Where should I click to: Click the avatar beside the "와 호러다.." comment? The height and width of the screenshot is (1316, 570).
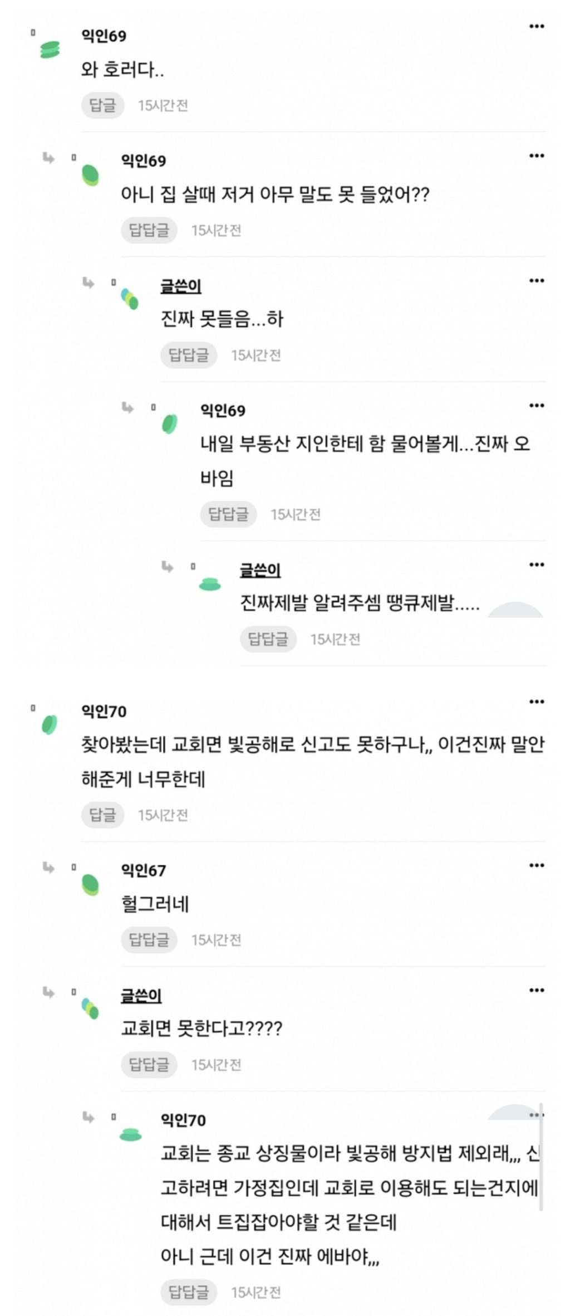click(x=50, y=50)
